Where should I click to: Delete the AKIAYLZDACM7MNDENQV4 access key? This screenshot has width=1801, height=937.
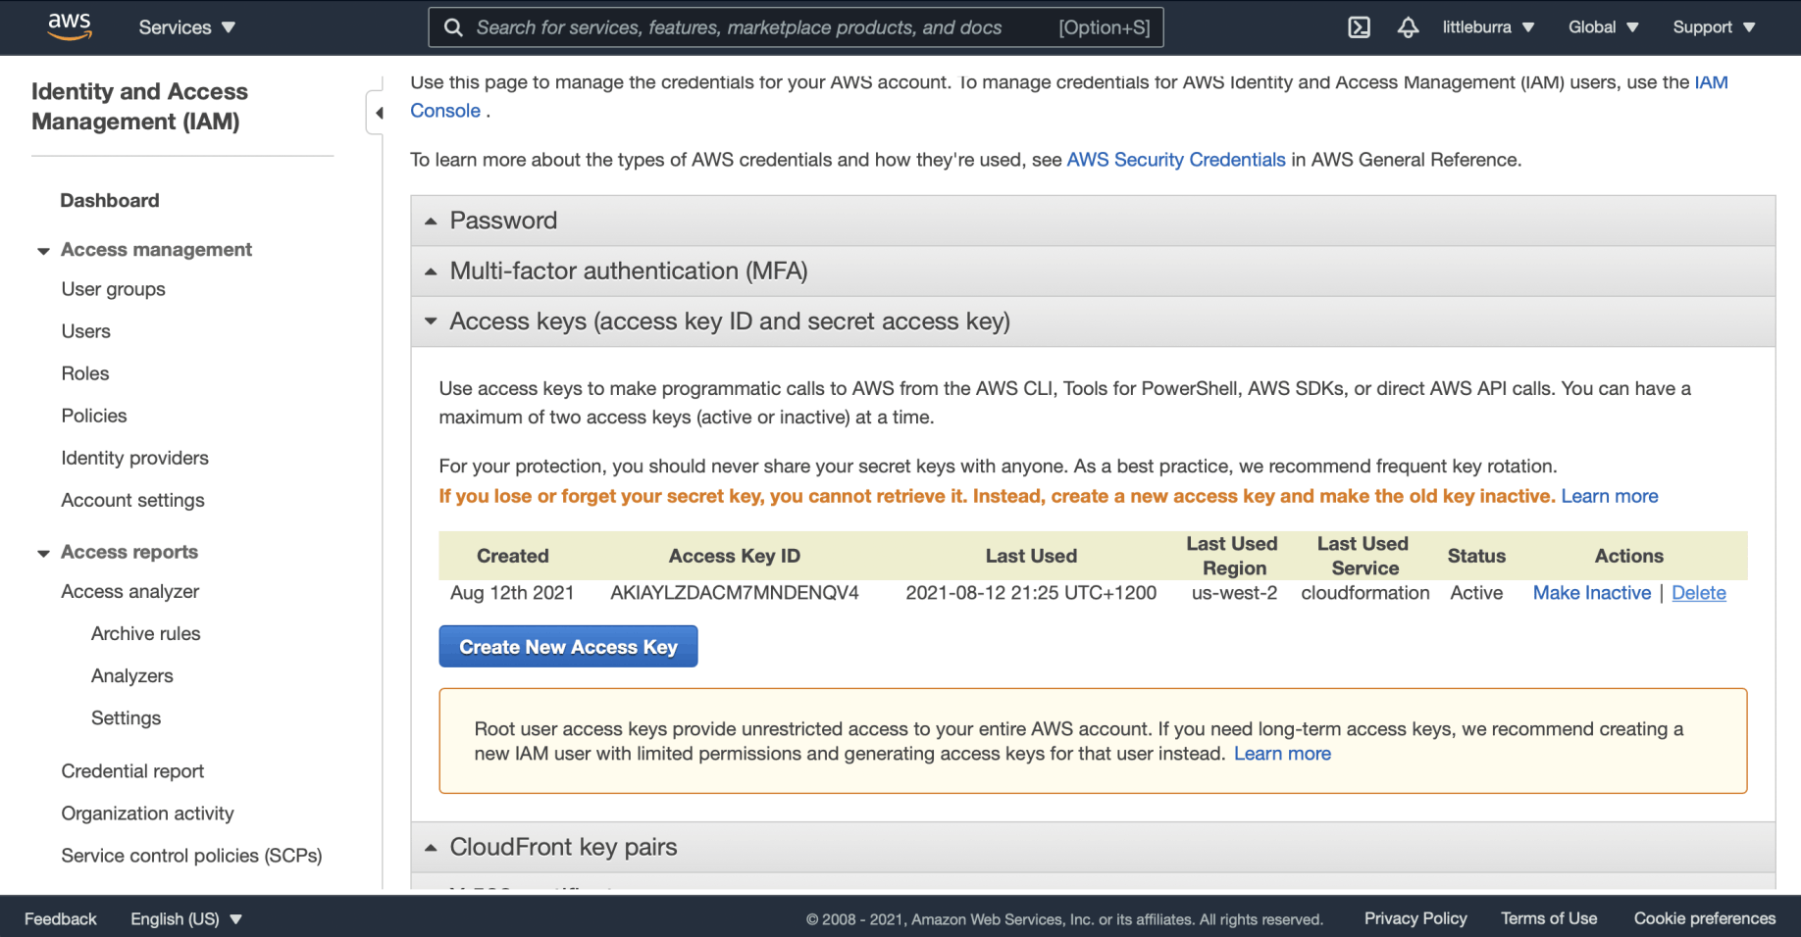pyautogui.click(x=1698, y=593)
